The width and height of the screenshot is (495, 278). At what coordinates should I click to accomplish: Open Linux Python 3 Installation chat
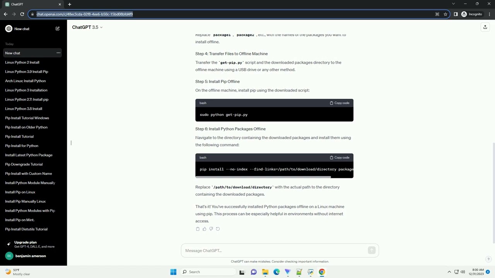tap(26, 90)
